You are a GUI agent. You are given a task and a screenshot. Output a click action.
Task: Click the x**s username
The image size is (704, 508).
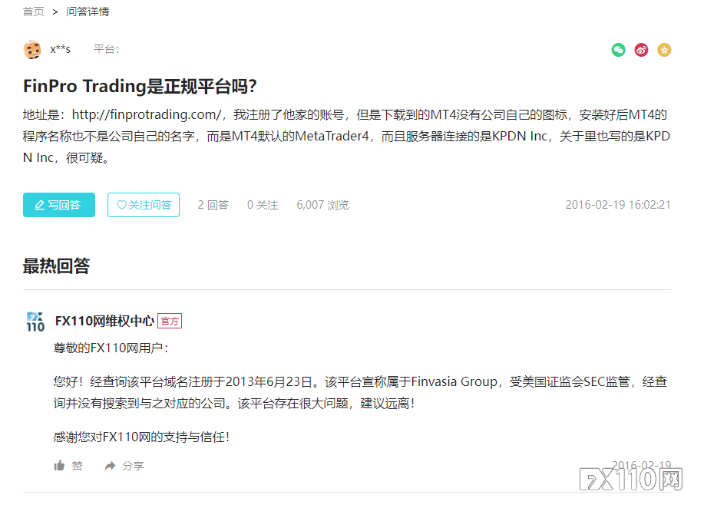(60, 49)
